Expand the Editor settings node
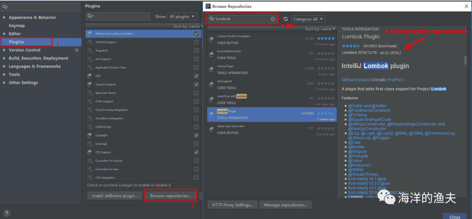 click(4, 34)
